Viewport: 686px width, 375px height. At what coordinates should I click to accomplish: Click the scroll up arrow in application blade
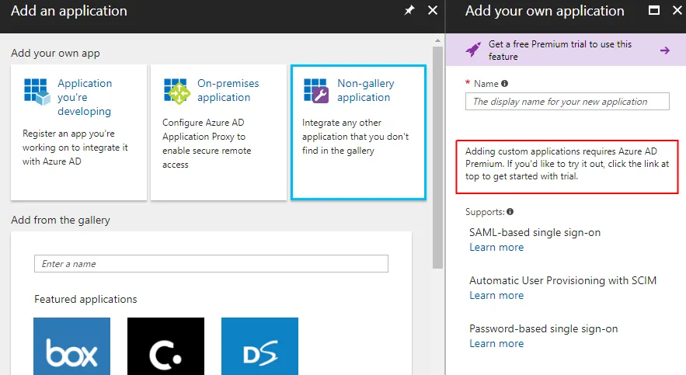pyautogui.click(x=437, y=40)
